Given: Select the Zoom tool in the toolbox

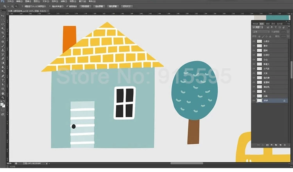Looking at the screenshot, I should click(3, 98).
